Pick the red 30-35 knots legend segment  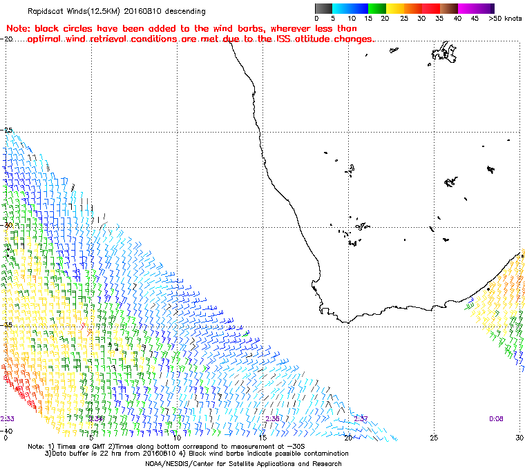[x=431, y=8]
